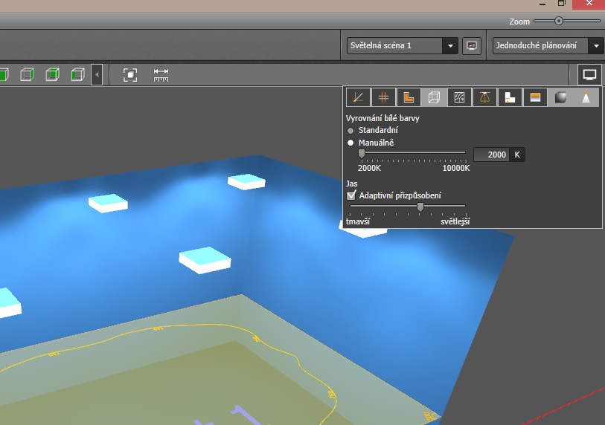The image size is (605, 425).
Task: Toggle the isolines display icon
Action: point(459,97)
